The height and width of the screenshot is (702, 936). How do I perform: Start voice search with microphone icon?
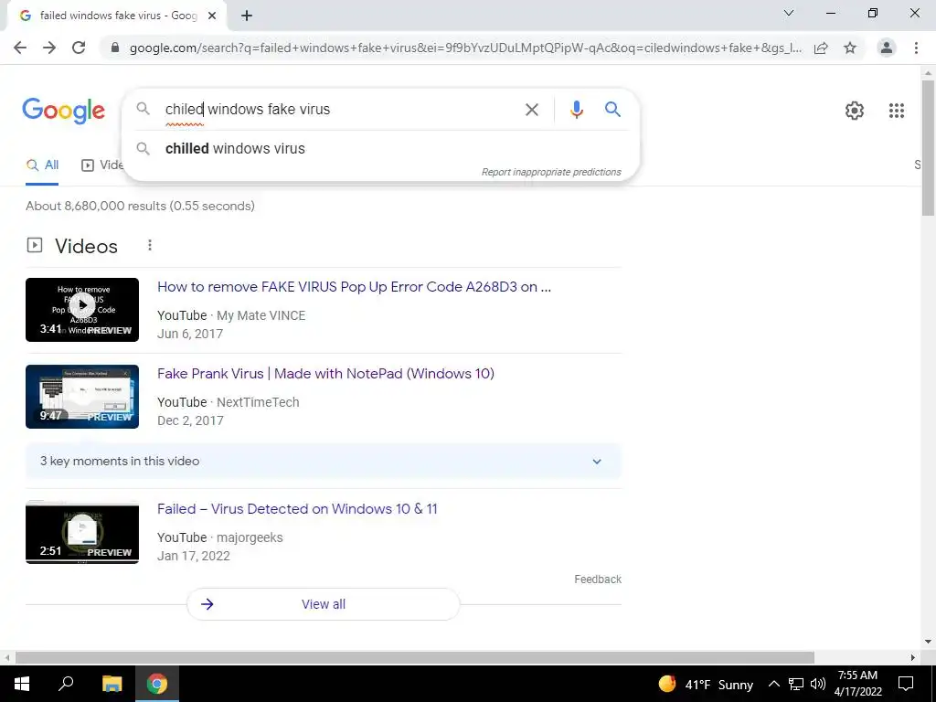tap(576, 110)
